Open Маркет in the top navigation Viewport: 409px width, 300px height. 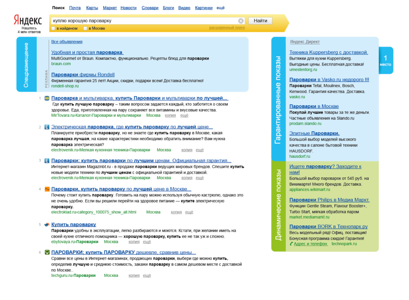pyautogui.click(x=110, y=8)
